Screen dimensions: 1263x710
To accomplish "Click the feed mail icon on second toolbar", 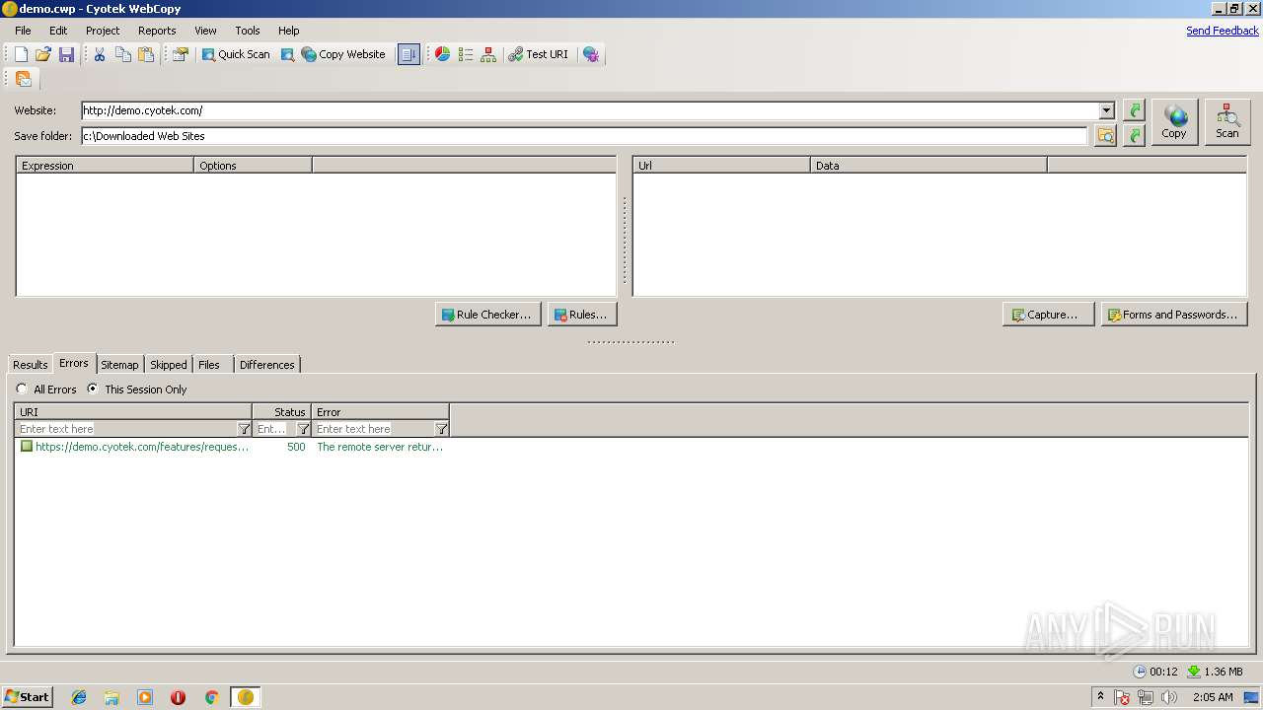I will [x=24, y=79].
